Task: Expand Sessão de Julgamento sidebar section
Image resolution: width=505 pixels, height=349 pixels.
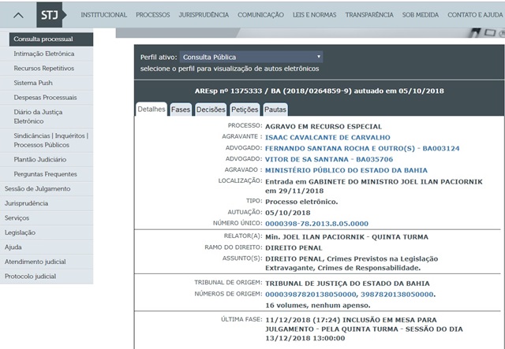Action: pyautogui.click(x=37, y=188)
